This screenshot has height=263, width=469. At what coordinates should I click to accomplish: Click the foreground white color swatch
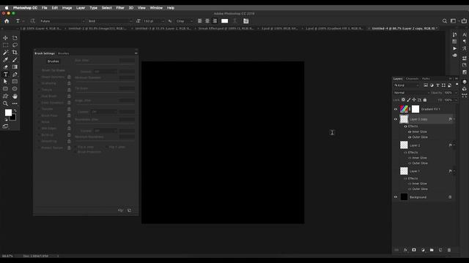pos(8,113)
